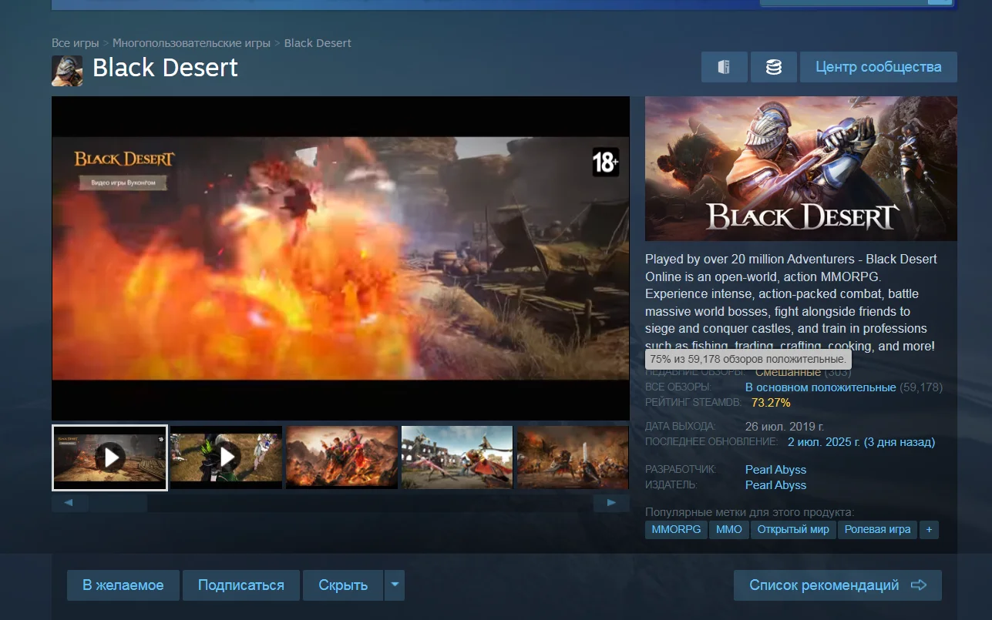Click last update date 2 июл. 2025 г.
992x620 pixels.
pos(861,442)
